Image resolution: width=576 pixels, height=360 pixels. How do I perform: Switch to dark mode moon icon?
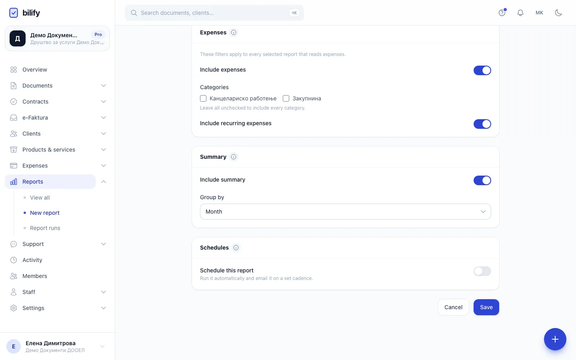(x=559, y=13)
